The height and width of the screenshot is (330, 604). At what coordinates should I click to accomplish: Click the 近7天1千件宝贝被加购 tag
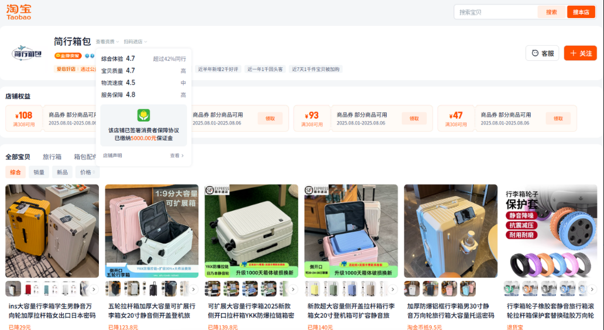(315, 69)
